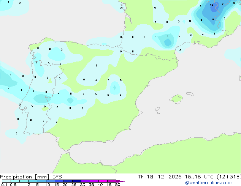Click the "10" precipitation value on the map
The height and width of the screenshot is (186, 241).
[211, 5]
